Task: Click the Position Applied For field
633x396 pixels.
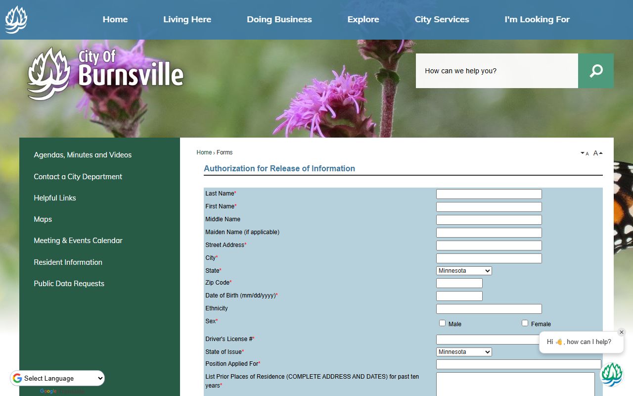Action: tap(519, 364)
